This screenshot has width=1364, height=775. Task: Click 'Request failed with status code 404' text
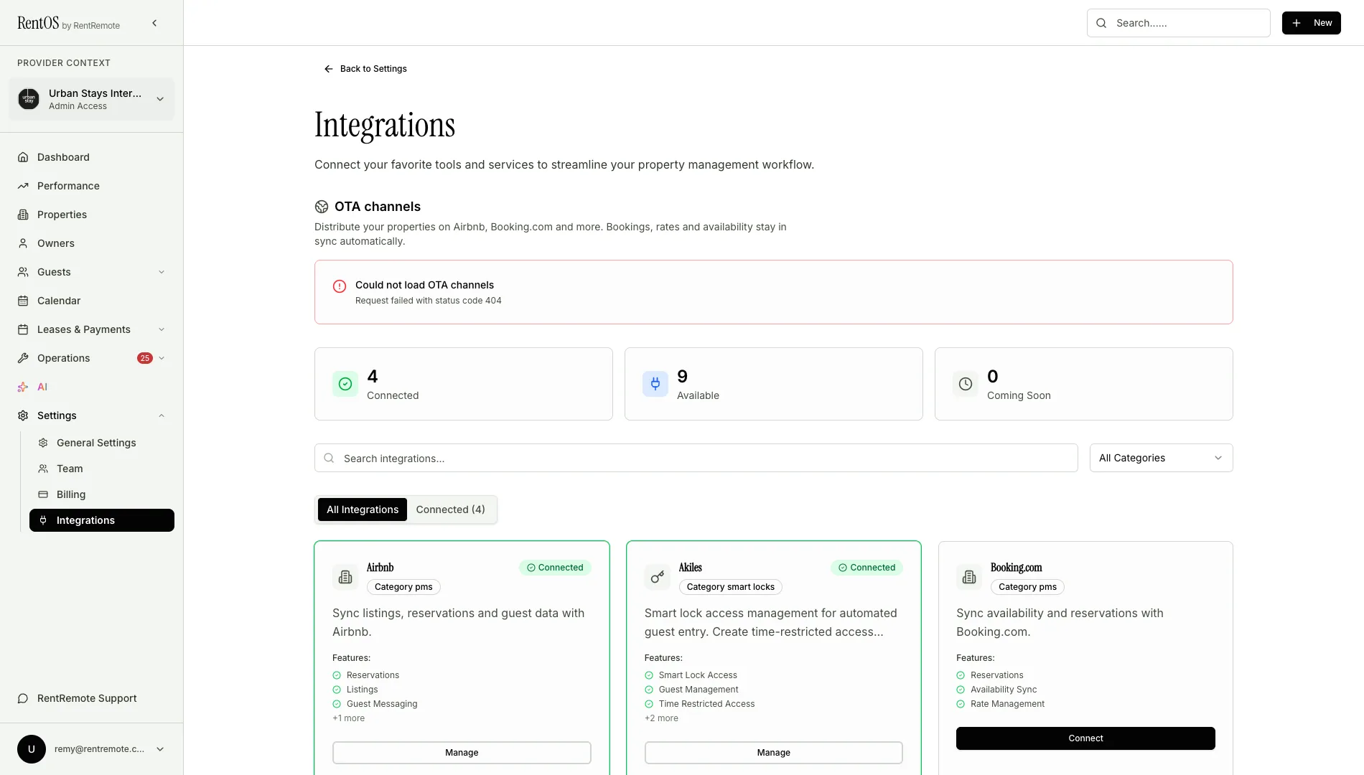coord(429,301)
